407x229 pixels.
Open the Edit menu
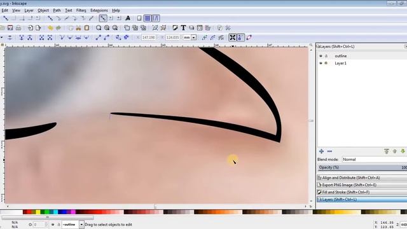[5, 10]
